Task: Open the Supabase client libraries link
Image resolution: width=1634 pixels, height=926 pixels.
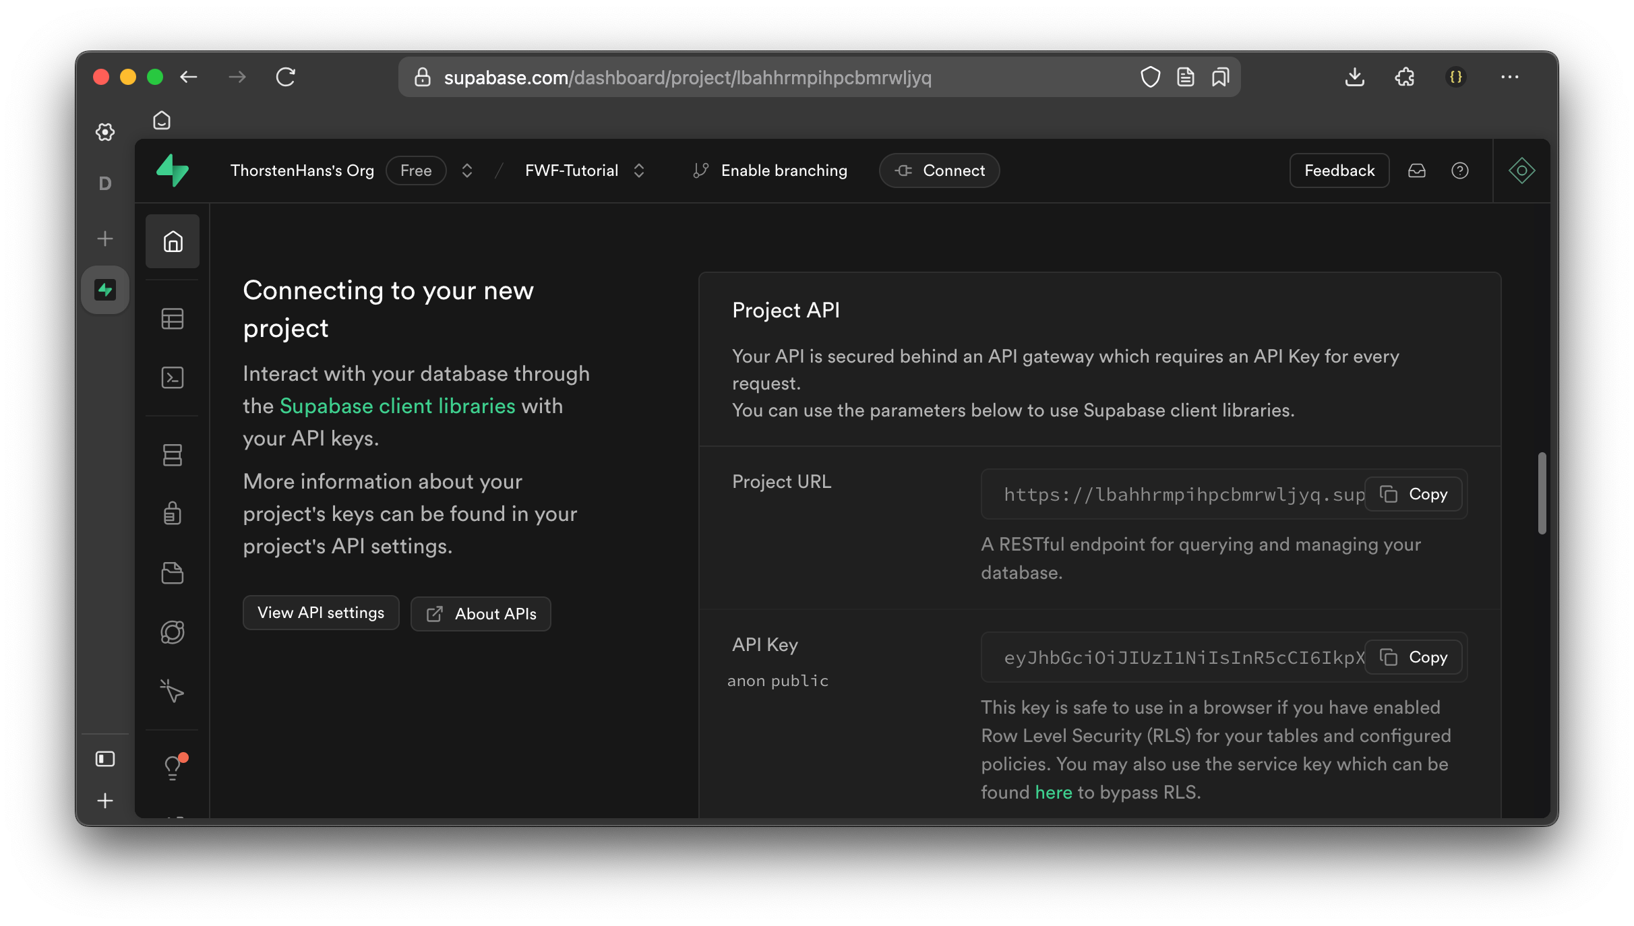Action: [x=397, y=406]
